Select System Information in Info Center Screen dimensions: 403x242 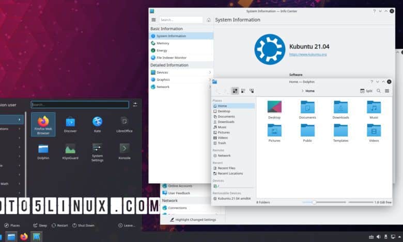[181, 36]
